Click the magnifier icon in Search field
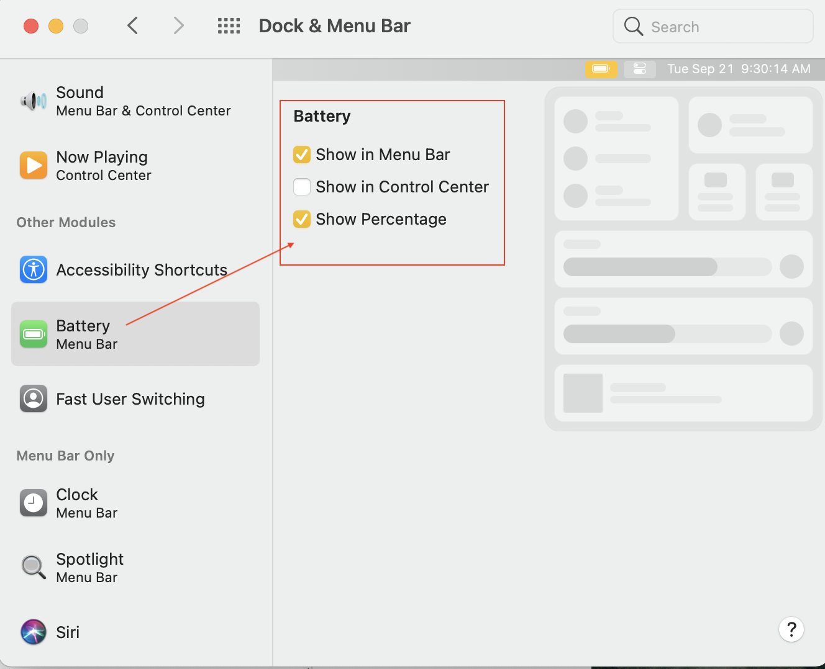The image size is (825, 669). 634,26
